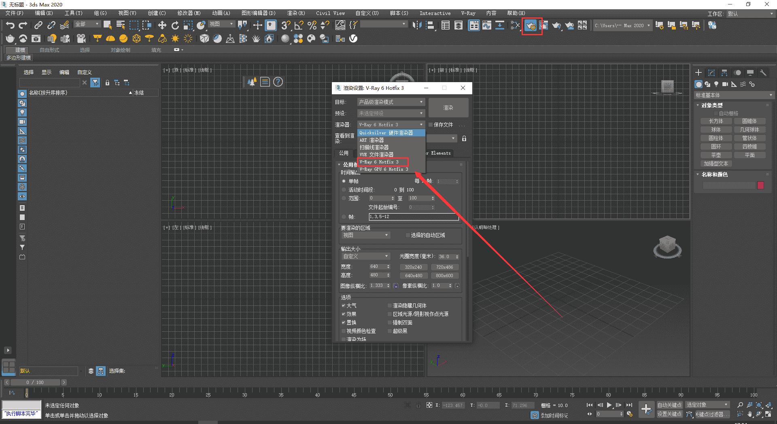
Task: Open the 标准基本体 category dropdown
Action: [734, 95]
